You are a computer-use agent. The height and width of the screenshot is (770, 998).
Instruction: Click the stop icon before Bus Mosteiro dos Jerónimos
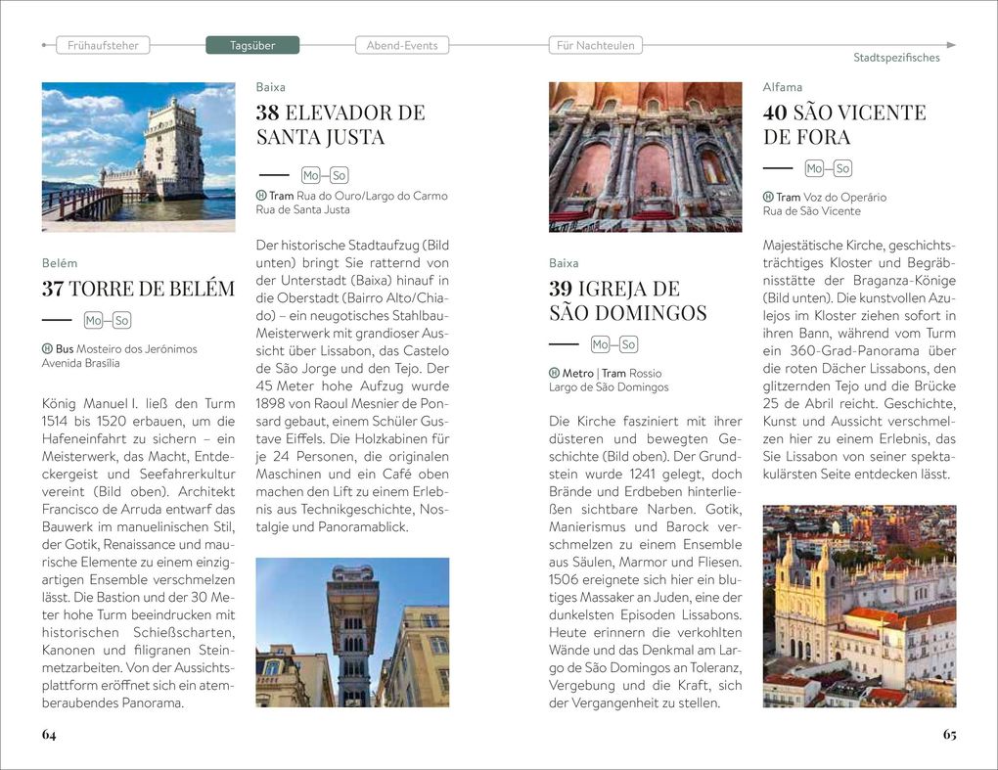click(47, 348)
